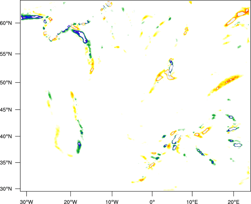Click the 0° longitude label
The width and height of the screenshot is (251, 204).
[x=152, y=202]
